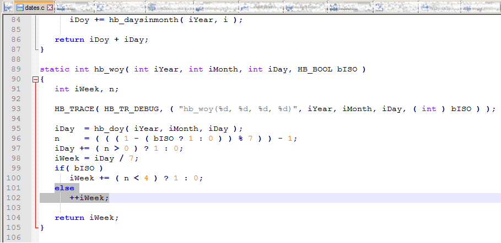This screenshot has height=243, width=501.
Task: Click the hb_daysinmonth function call
Action: click(x=138, y=20)
